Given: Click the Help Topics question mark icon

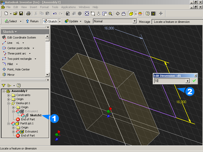Looking at the screenshot, I should tap(147, 13).
